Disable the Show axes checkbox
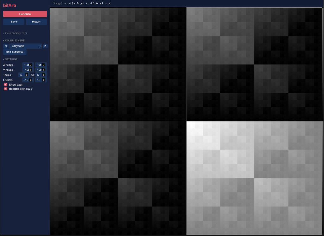This screenshot has height=236, width=324. coord(6,85)
